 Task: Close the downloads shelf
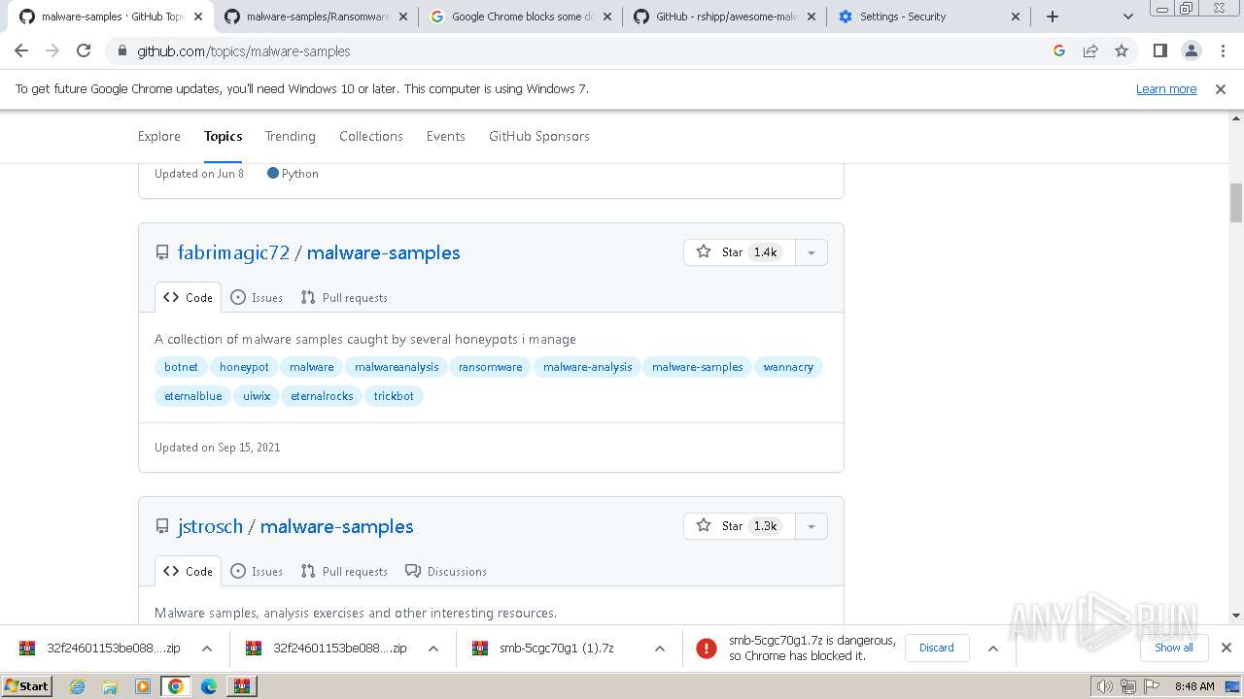click(x=1227, y=648)
